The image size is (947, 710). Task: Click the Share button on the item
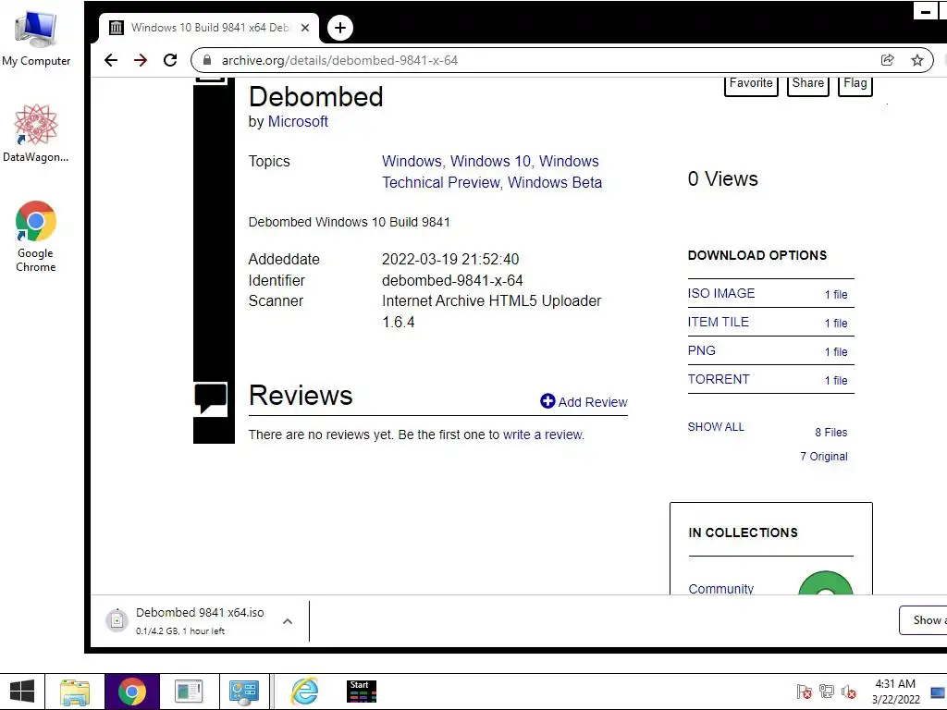click(x=808, y=84)
